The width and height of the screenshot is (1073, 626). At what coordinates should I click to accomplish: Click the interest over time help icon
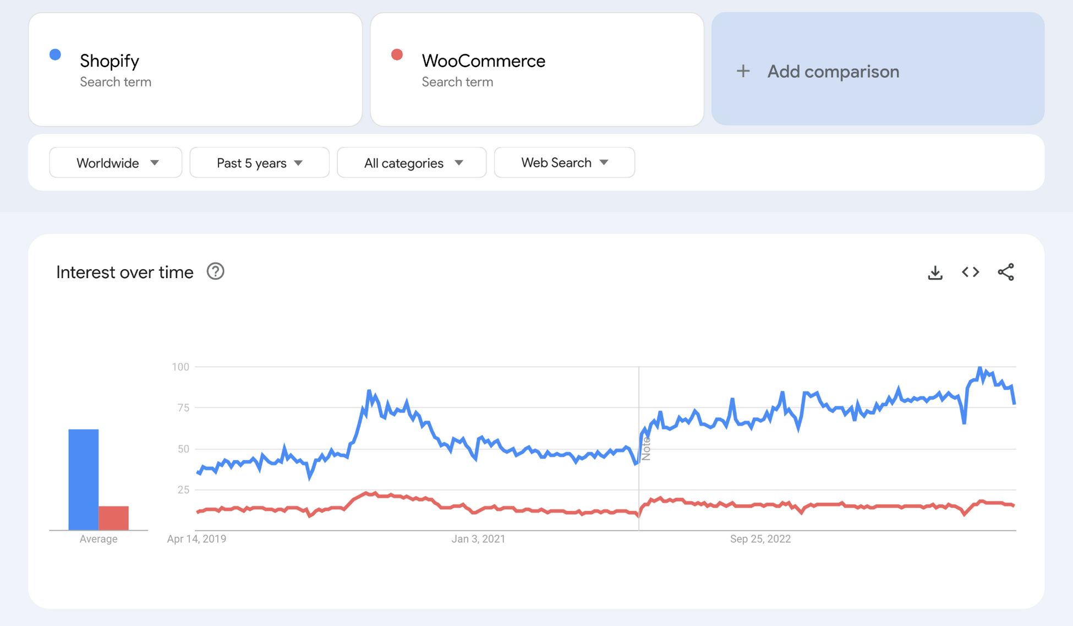(x=217, y=271)
